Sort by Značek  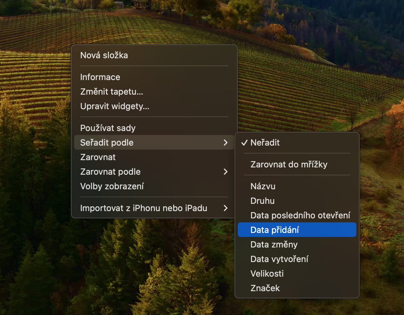tap(265, 288)
